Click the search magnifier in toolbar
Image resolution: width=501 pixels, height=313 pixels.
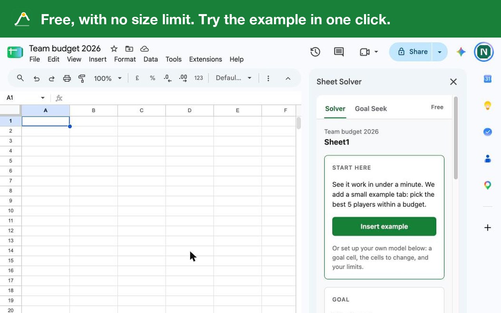(20, 78)
